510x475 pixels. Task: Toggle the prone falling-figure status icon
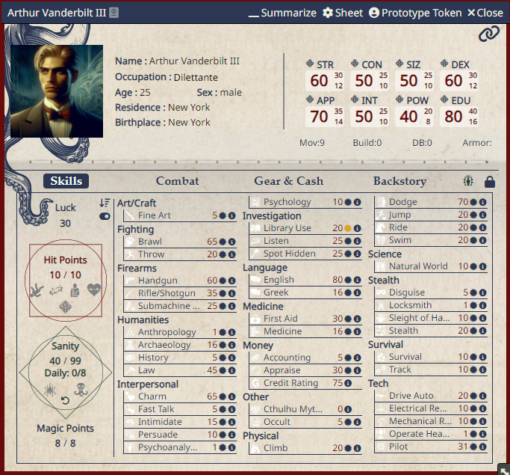click(x=37, y=290)
